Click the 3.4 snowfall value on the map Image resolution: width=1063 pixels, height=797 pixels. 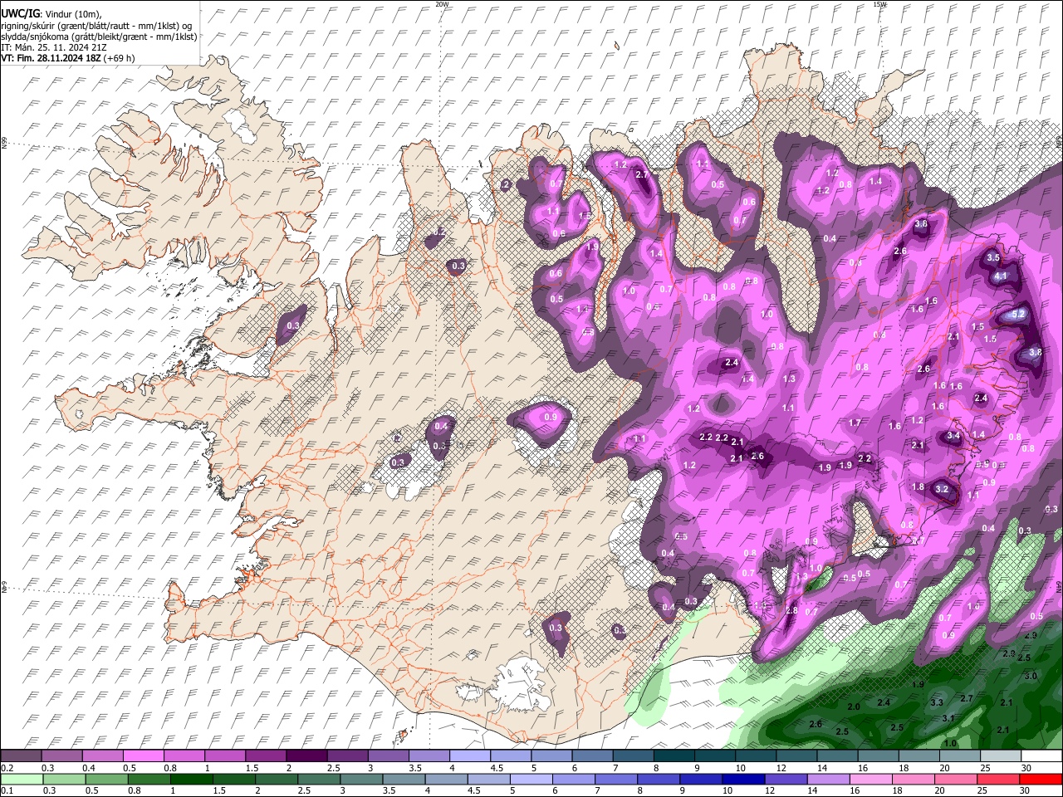point(954,435)
